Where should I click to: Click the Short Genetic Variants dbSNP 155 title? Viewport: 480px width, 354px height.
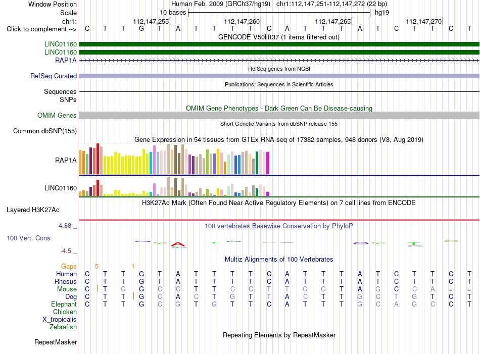click(279, 124)
